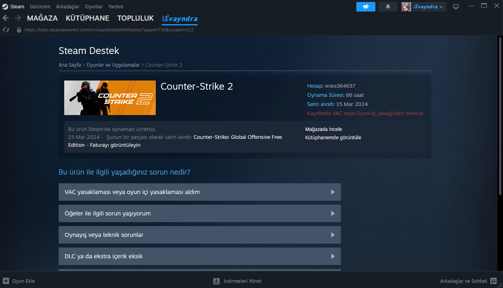Viewport: 503px width, 288px height.
Task: Open the friends chat icon at bottom right
Action: coord(493,281)
